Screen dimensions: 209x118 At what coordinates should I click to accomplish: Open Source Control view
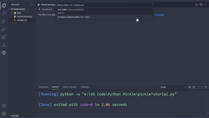point(4,21)
